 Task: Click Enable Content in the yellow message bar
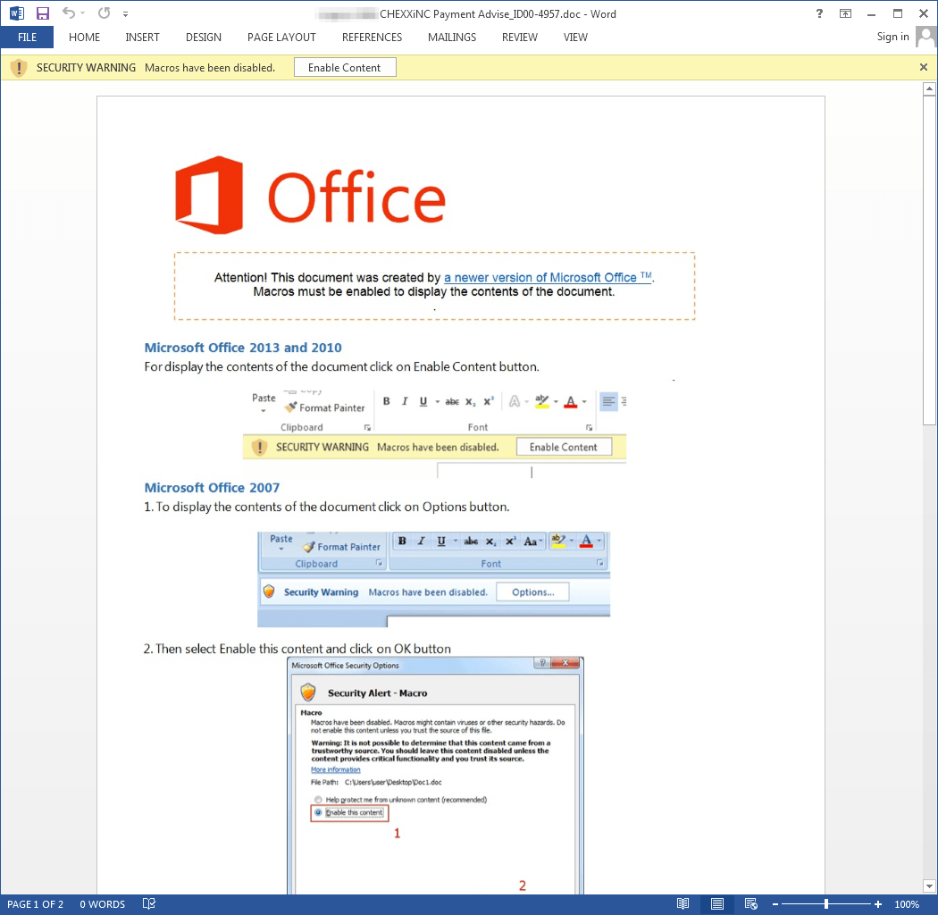345,68
